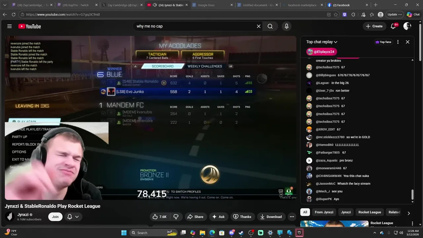Viewport: 423px width, 238px height.
Task: Show hidden system tray icons chevron
Action: [x=375, y=233]
